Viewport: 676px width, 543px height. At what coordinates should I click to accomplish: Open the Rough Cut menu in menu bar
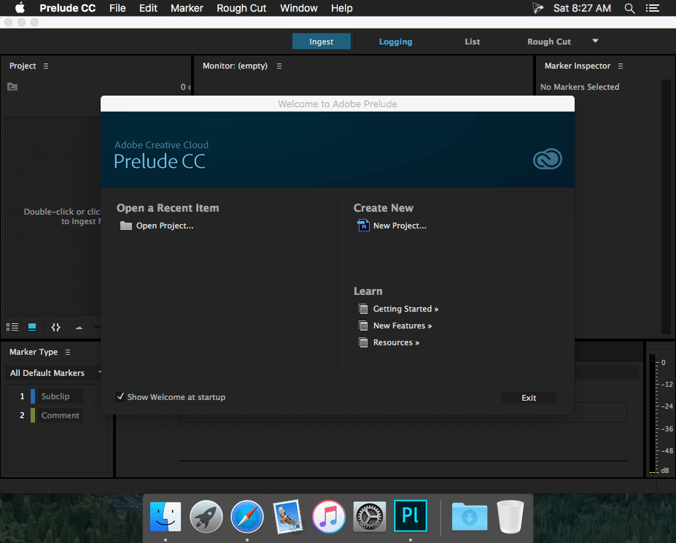[x=241, y=8]
